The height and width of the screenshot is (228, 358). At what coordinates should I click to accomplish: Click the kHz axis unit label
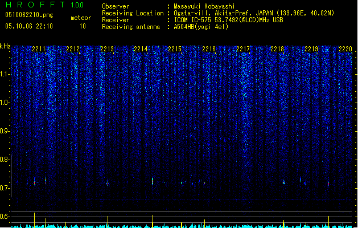pos(5,46)
